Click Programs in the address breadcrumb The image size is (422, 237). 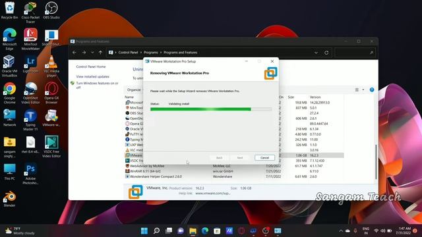tap(151, 53)
